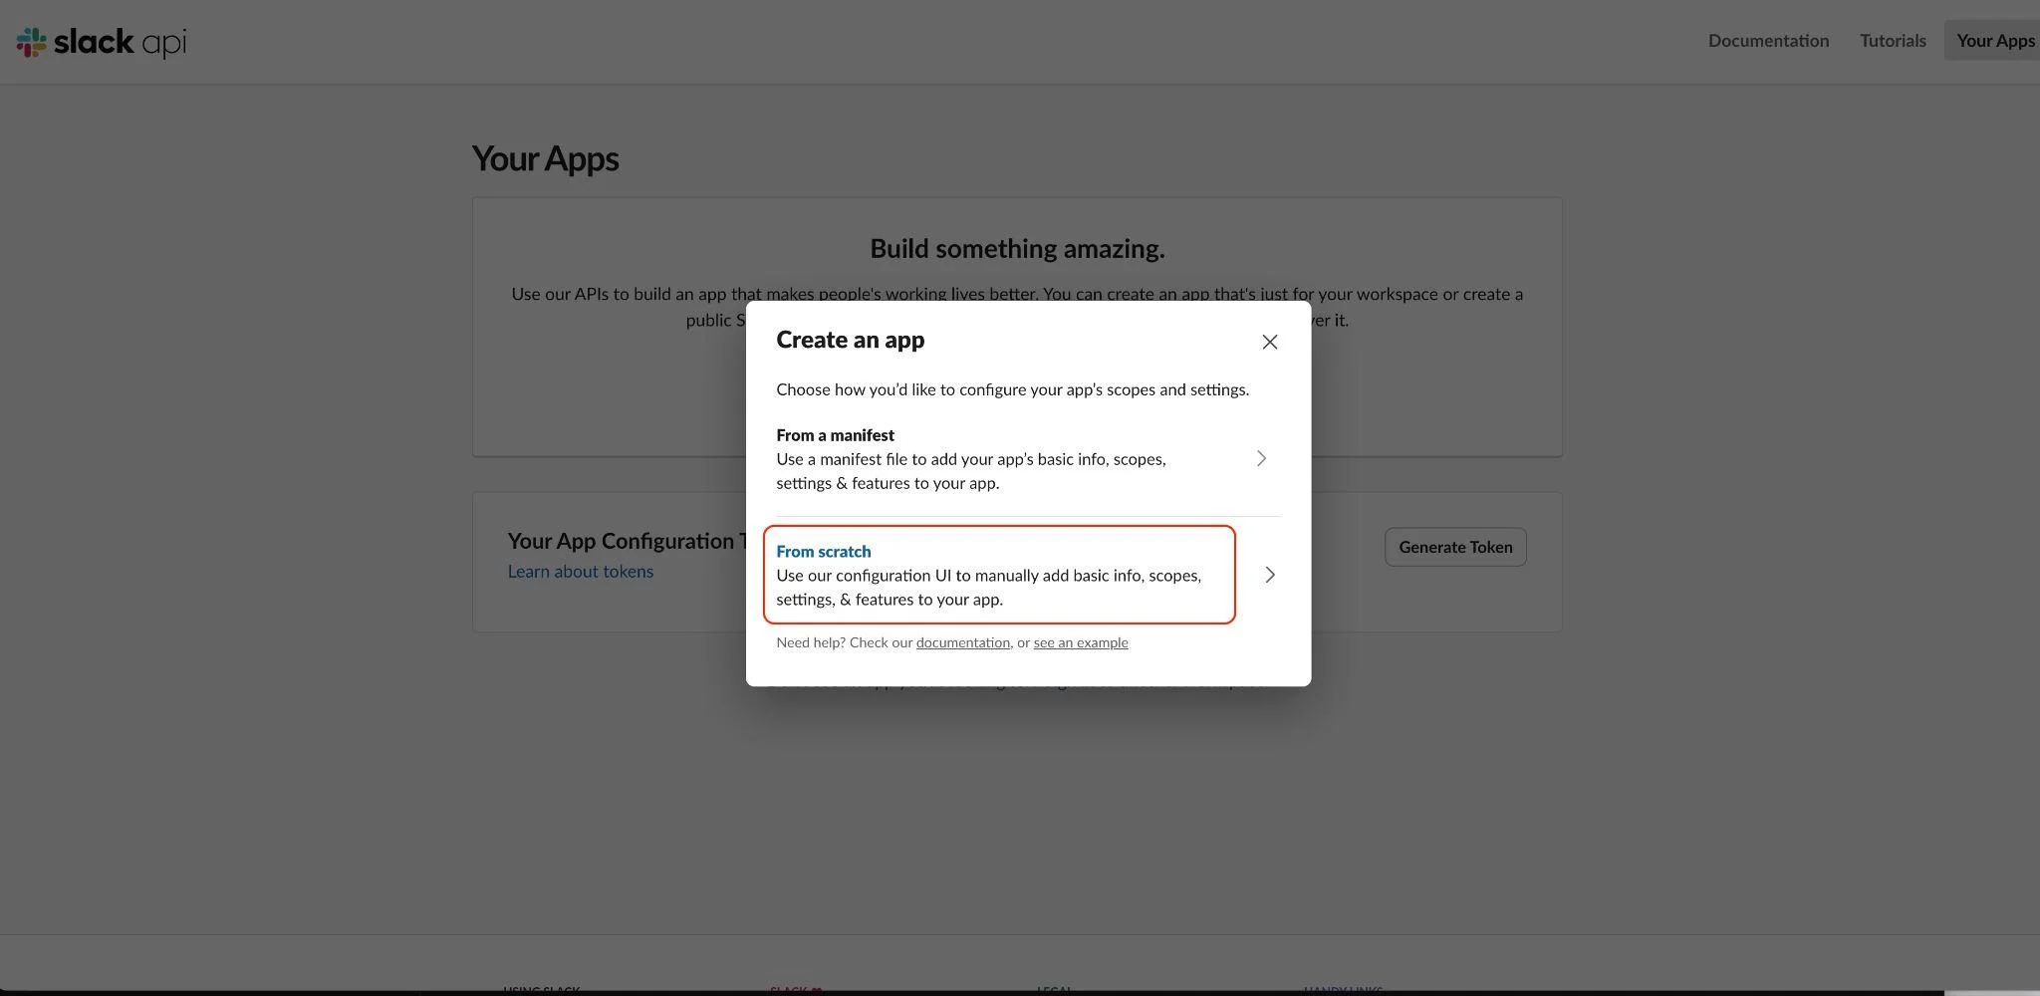This screenshot has width=2040, height=996.
Task: Click chevron arrow beside From scratch
Action: click(x=1269, y=575)
